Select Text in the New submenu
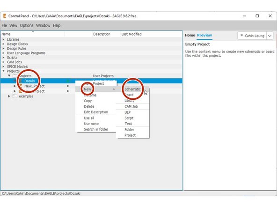Screen dimensions: 277x208 133,124
